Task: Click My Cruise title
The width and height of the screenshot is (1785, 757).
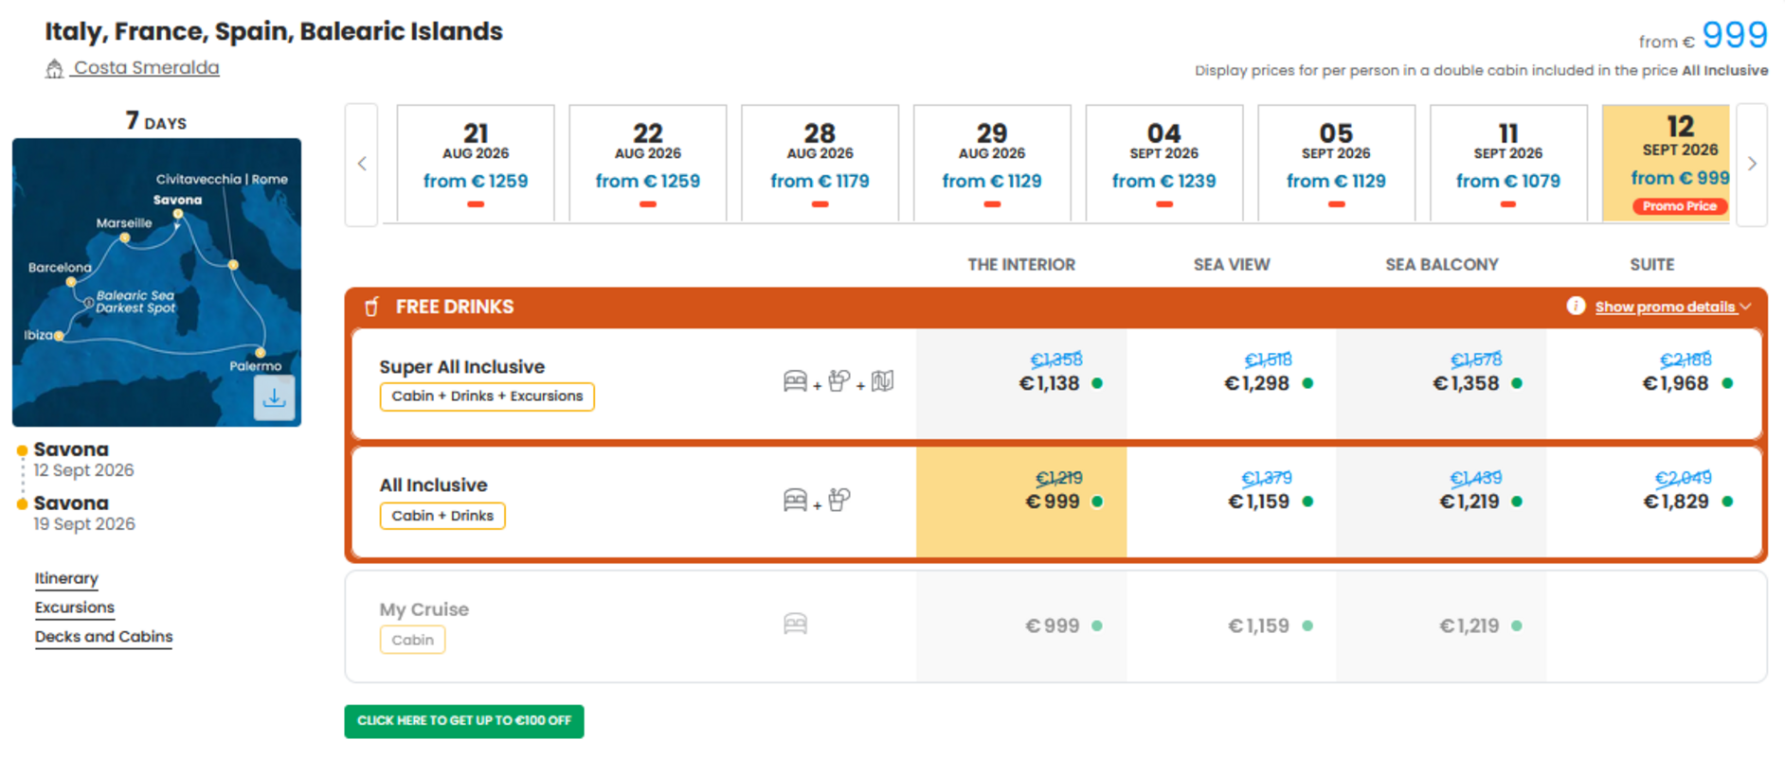Action: (424, 609)
